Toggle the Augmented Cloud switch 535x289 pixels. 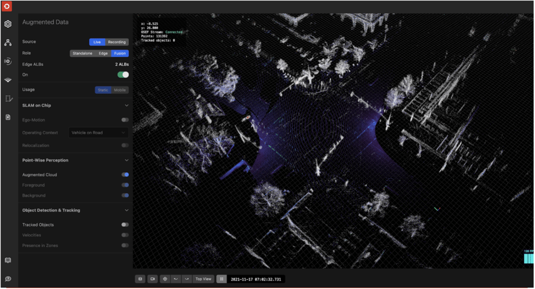pyautogui.click(x=125, y=174)
